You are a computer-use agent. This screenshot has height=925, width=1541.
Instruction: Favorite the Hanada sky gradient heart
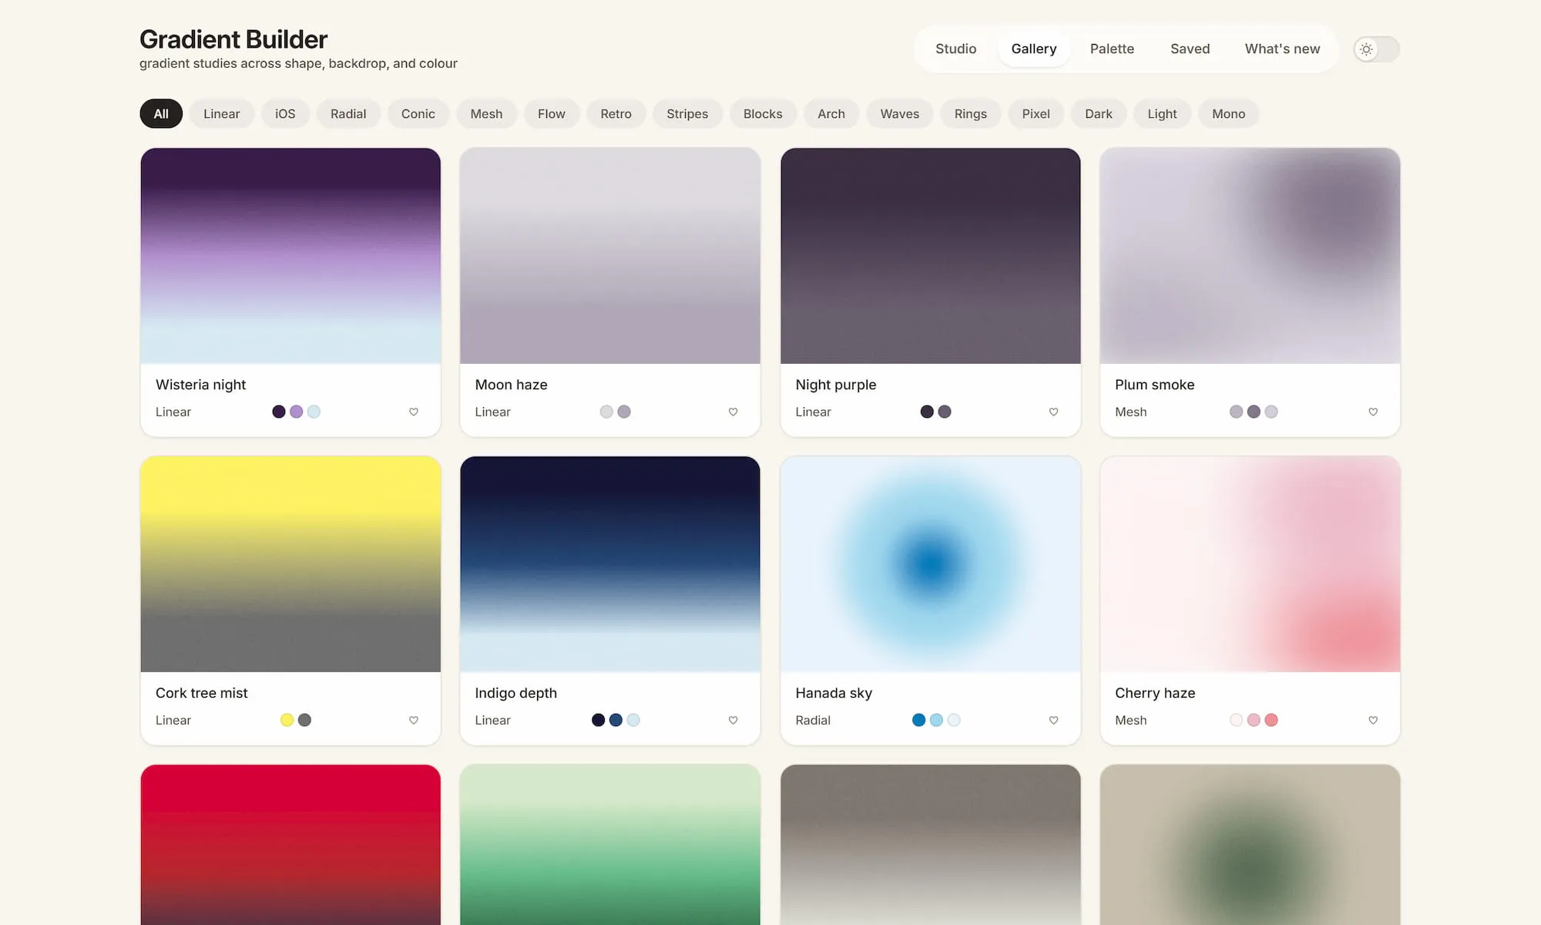pyautogui.click(x=1054, y=720)
